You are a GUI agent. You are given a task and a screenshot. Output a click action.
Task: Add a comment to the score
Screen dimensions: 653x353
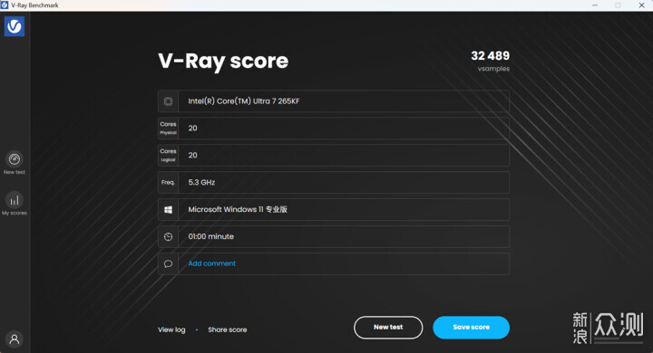pyautogui.click(x=211, y=263)
